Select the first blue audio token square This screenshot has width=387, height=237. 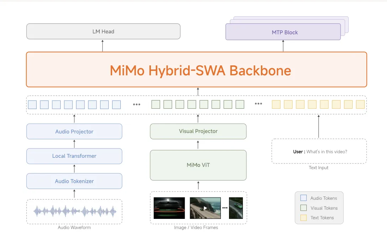32,104
